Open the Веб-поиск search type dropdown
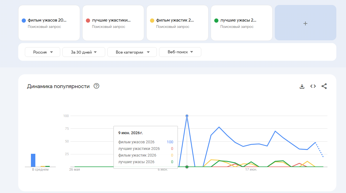The height and width of the screenshot is (193, 346). point(180,52)
